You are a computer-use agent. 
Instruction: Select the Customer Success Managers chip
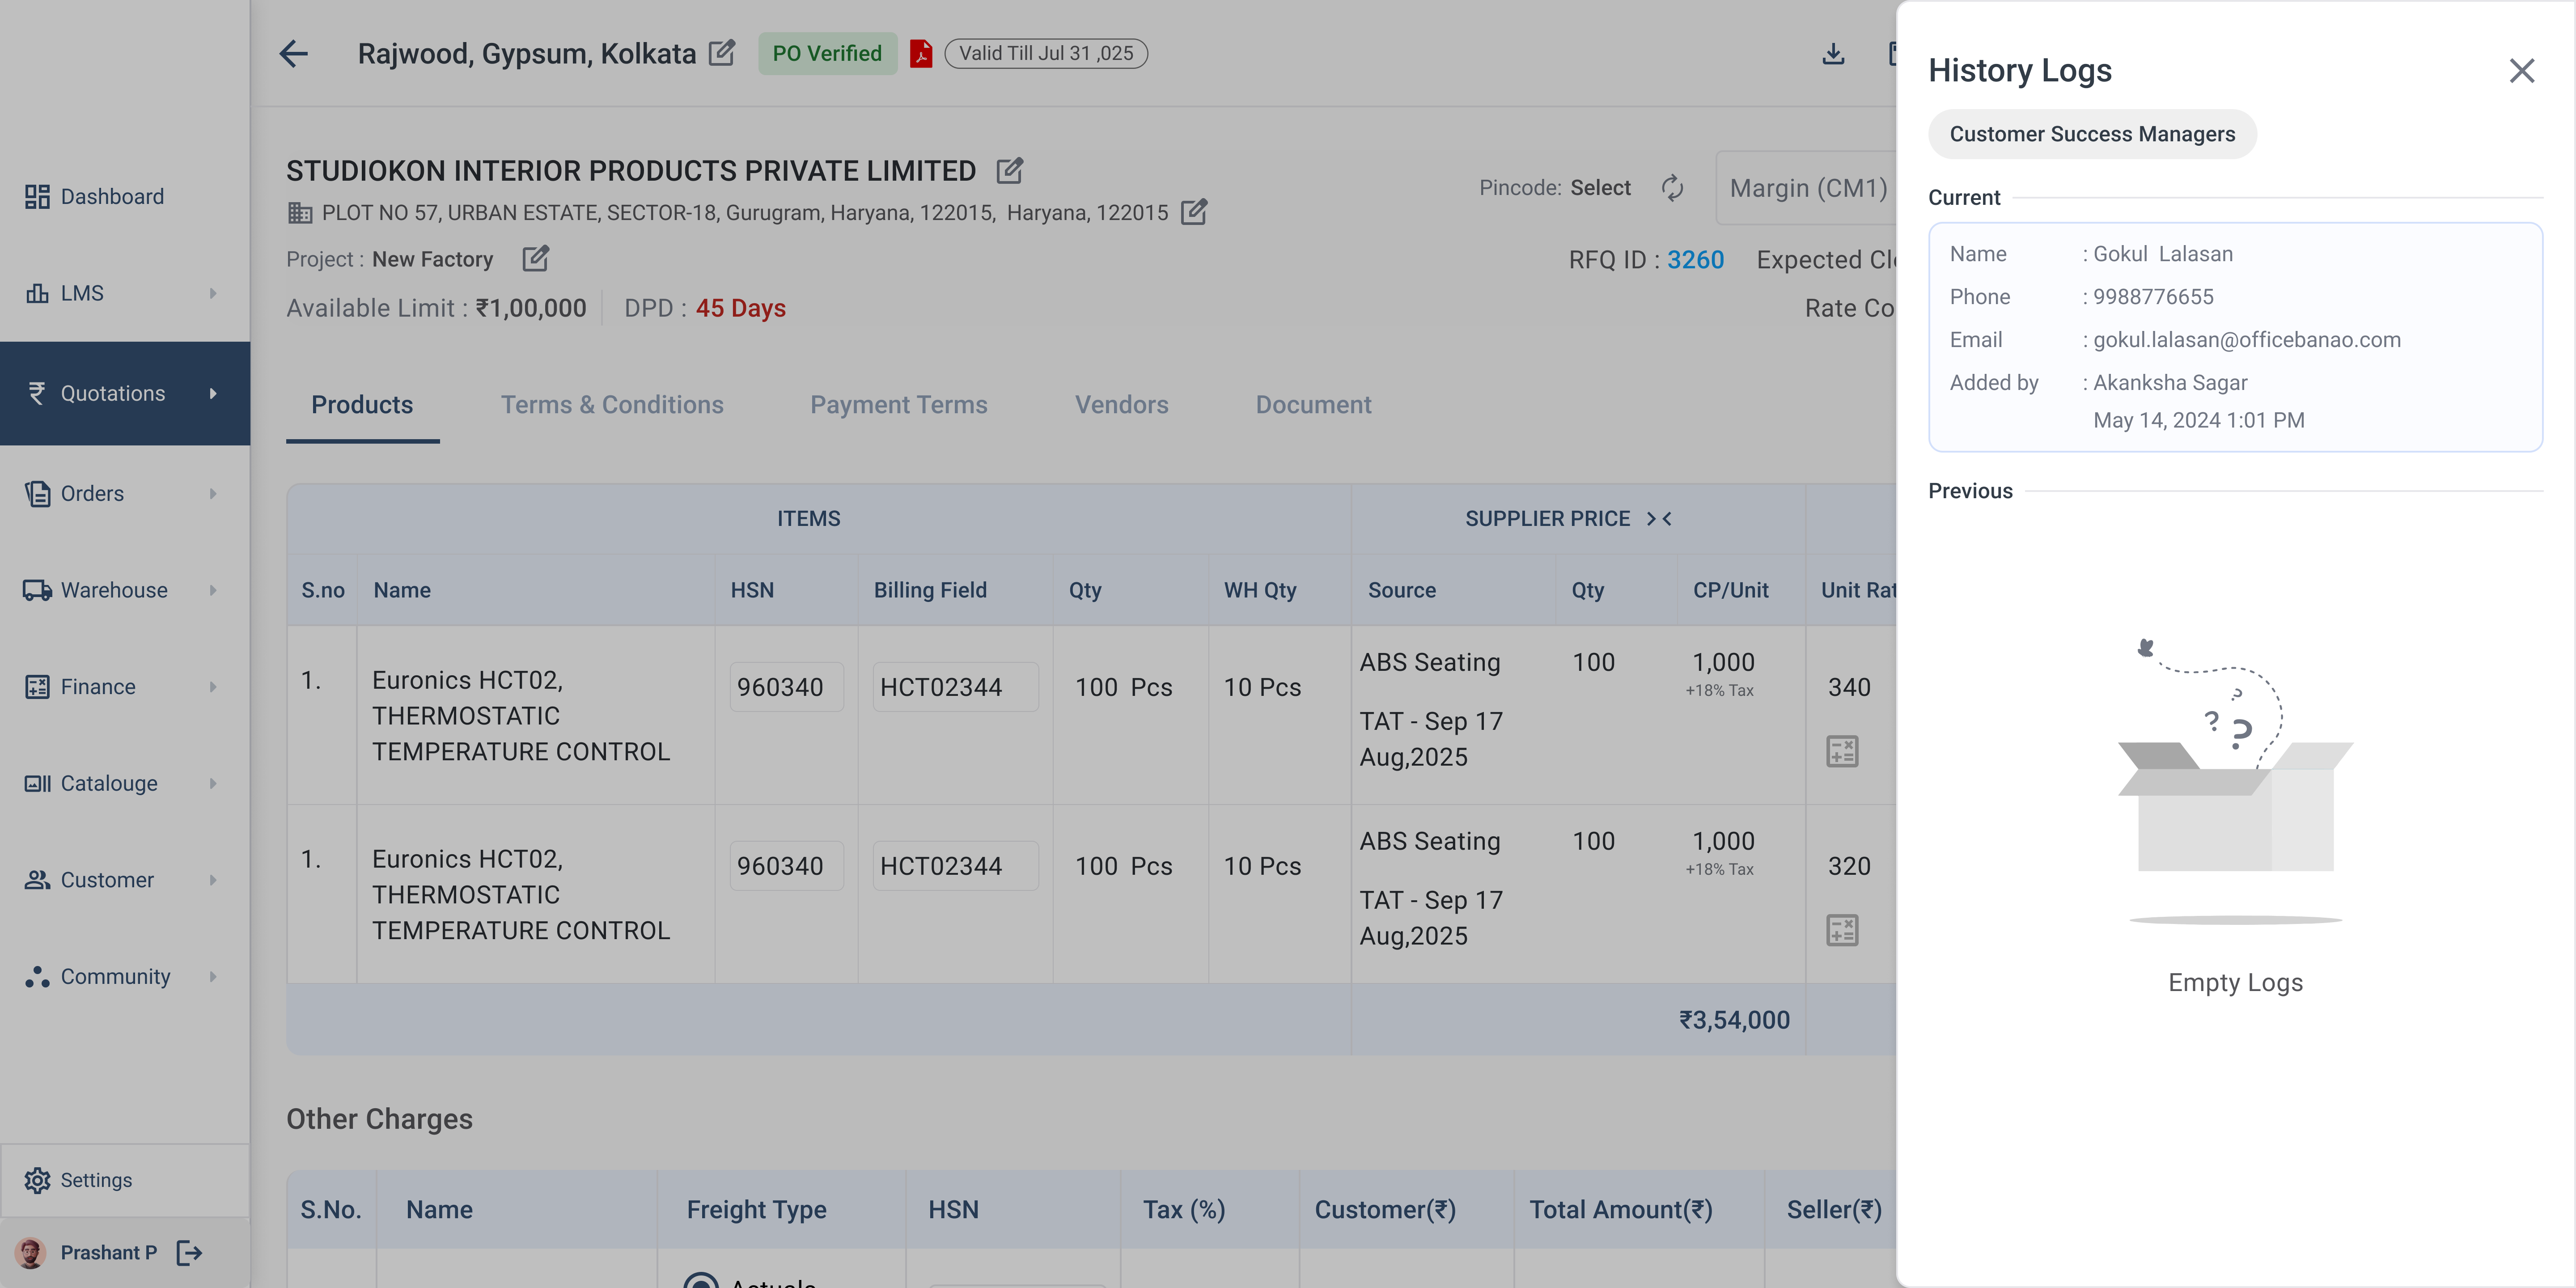tap(2091, 134)
